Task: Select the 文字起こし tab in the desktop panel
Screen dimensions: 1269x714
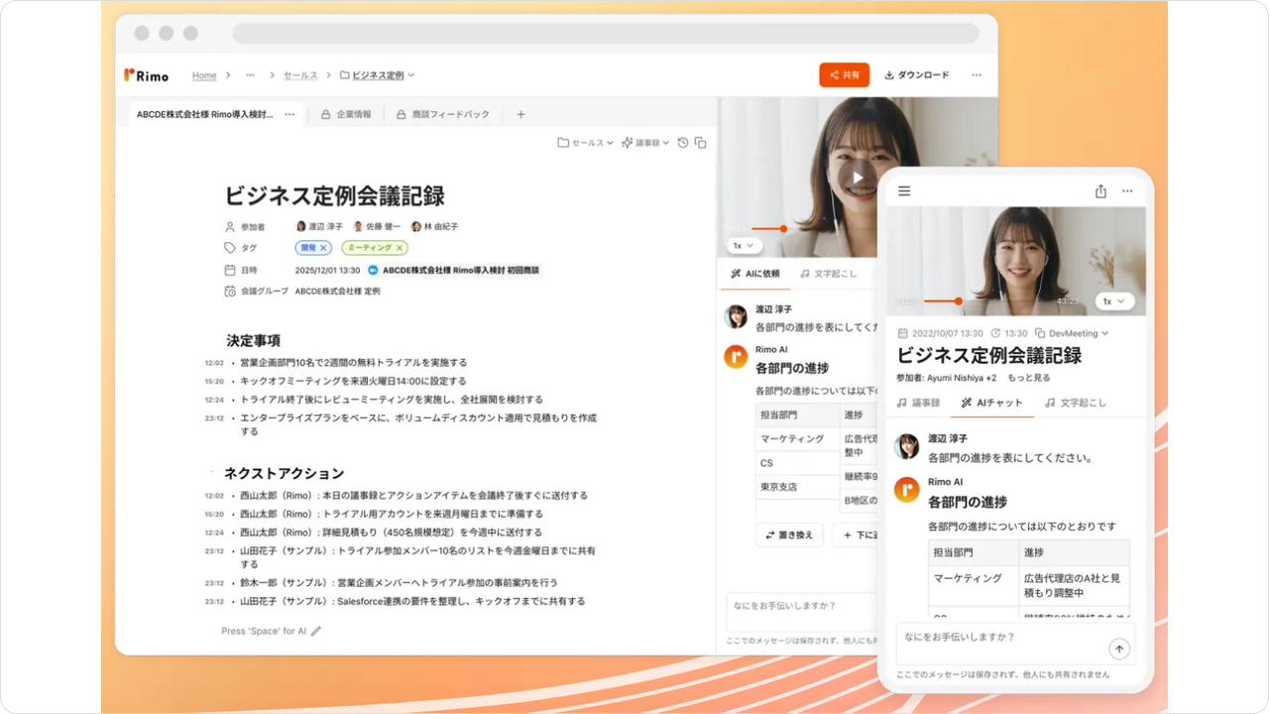Action: (829, 274)
